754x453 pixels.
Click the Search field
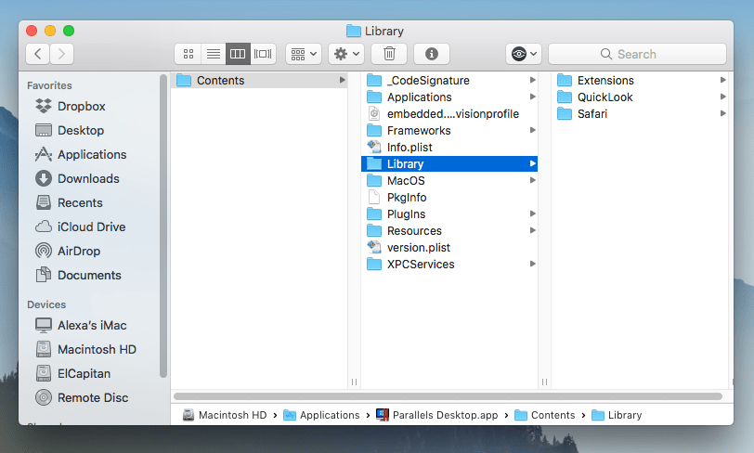637,54
